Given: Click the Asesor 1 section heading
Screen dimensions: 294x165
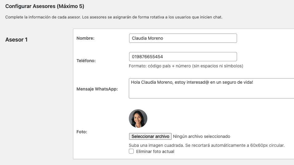Looking at the screenshot, I should coord(16,39).
